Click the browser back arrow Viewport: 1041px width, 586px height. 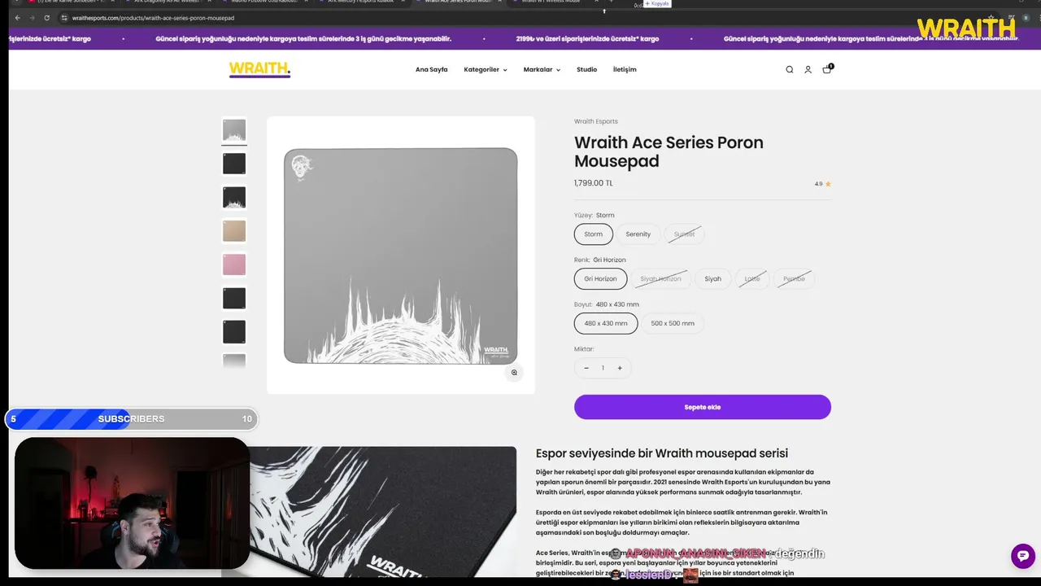(x=17, y=18)
